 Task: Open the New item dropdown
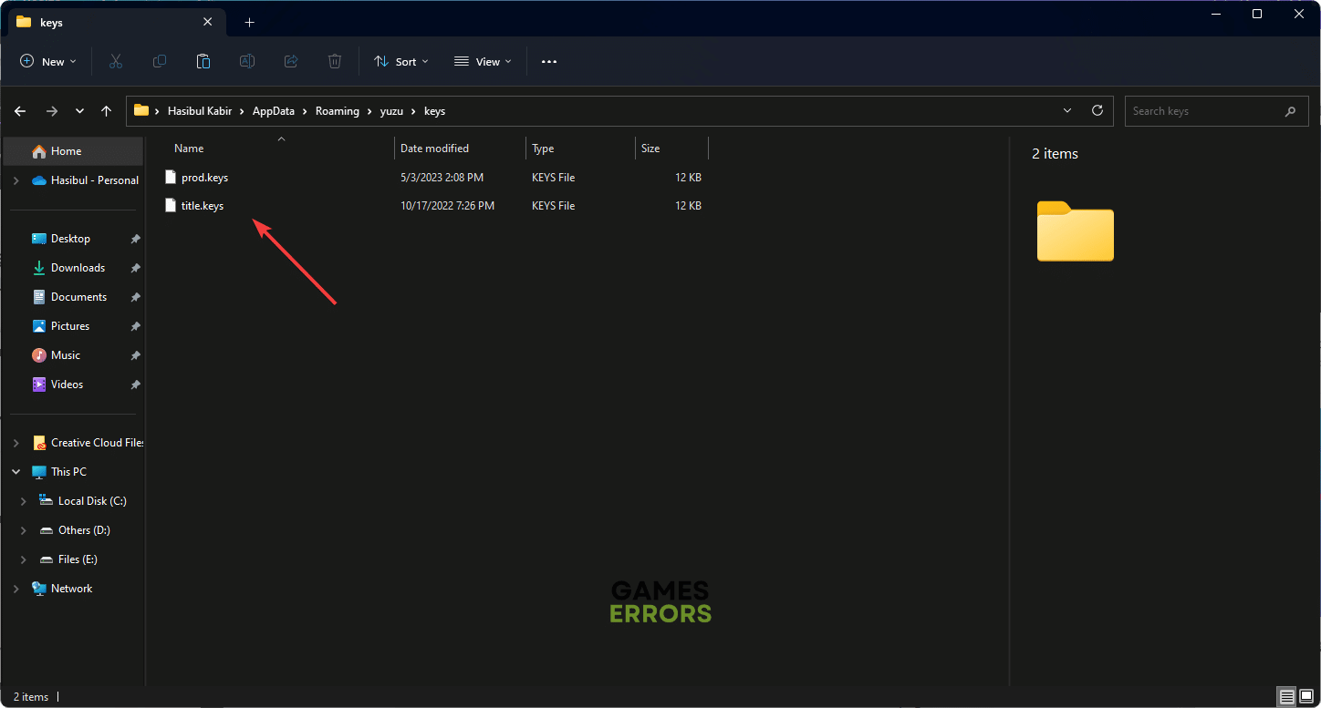click(x=48, y=61)
